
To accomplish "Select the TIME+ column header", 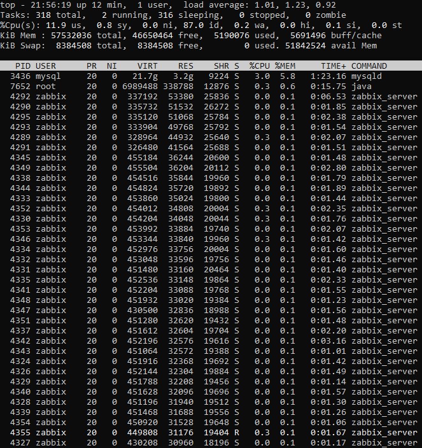I will pyautogui.click(x=334, y=66).
